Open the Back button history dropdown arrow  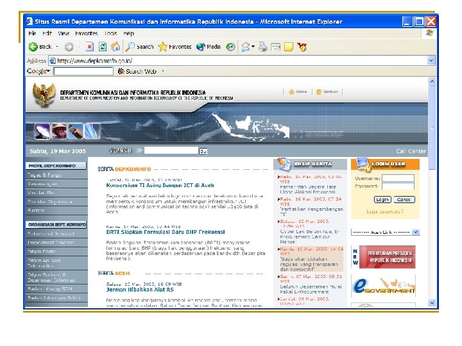(57, 47)
